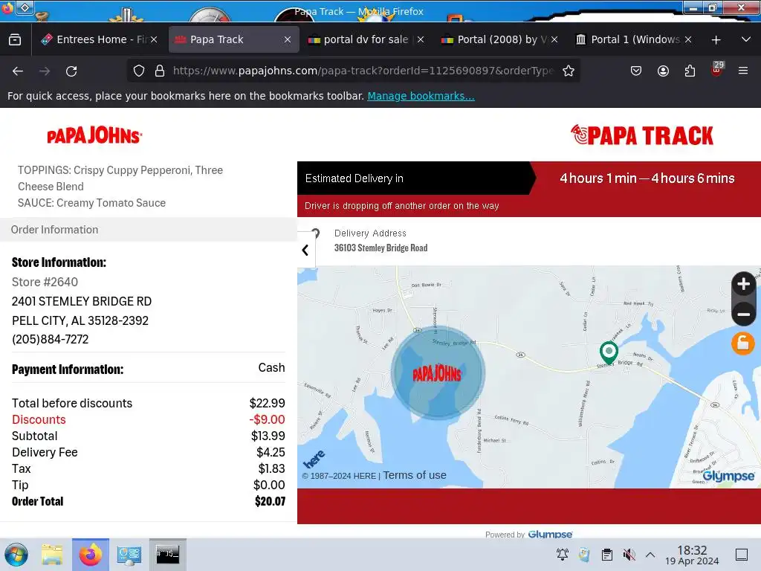Zoom in on the delivery map
The height and width of the screenshot is (571, 761).
(743, 284)
